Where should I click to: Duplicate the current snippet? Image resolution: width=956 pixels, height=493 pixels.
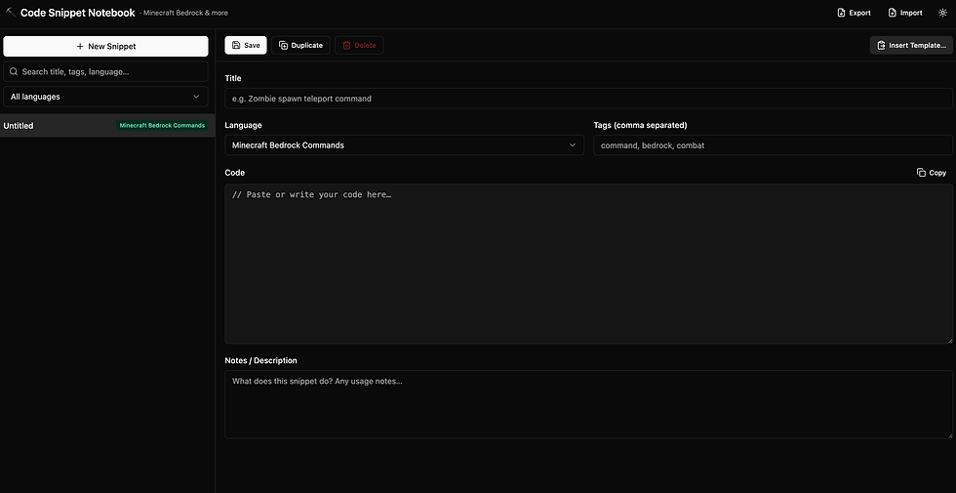pos(300,45)
